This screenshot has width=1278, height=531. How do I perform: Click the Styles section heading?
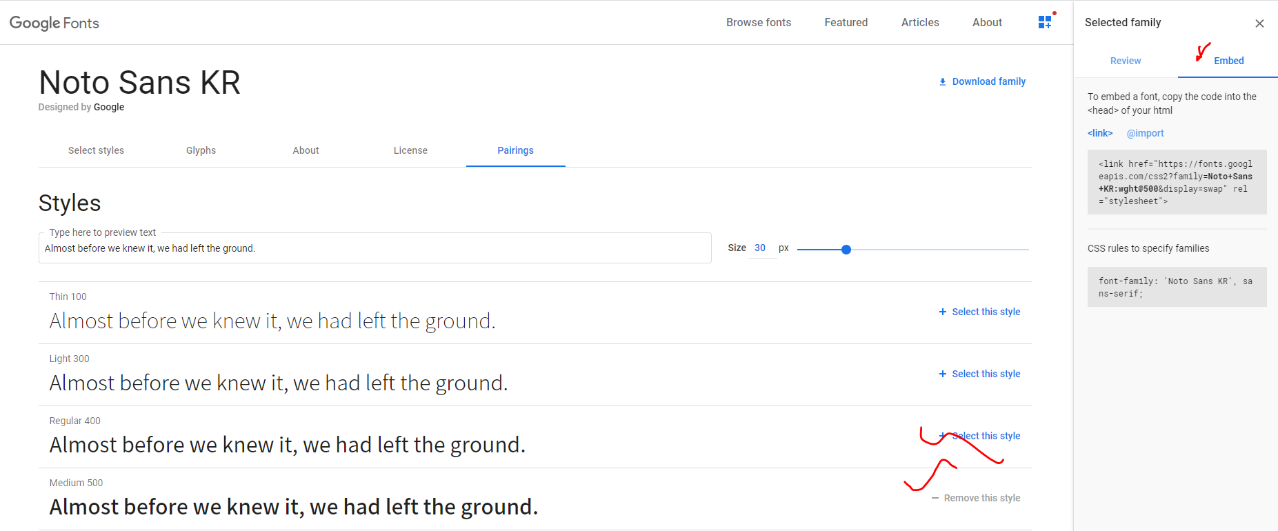click(70, 203)
